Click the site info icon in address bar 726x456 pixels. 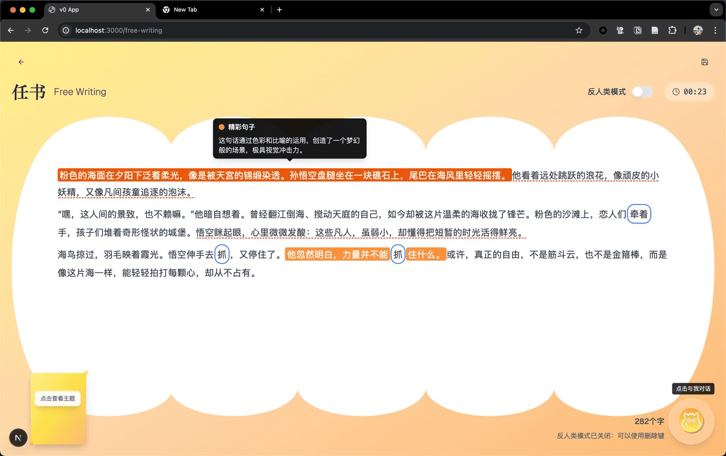[66, 30]
